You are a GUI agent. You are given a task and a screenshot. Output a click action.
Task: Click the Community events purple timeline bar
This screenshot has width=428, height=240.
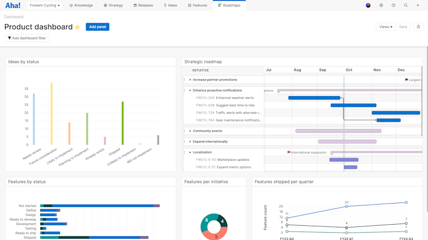pos(338,131)
